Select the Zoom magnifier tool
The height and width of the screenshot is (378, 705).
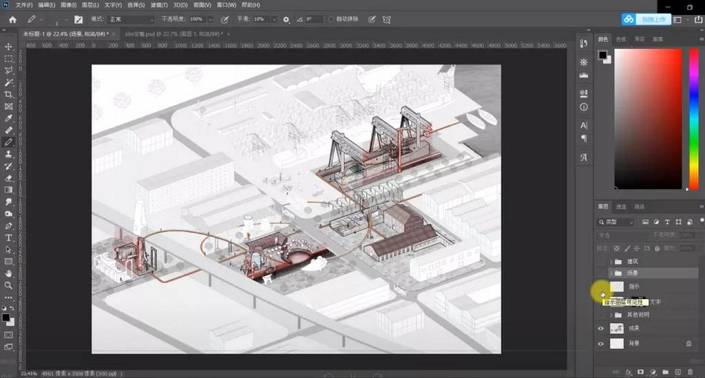tap(9, 285)
